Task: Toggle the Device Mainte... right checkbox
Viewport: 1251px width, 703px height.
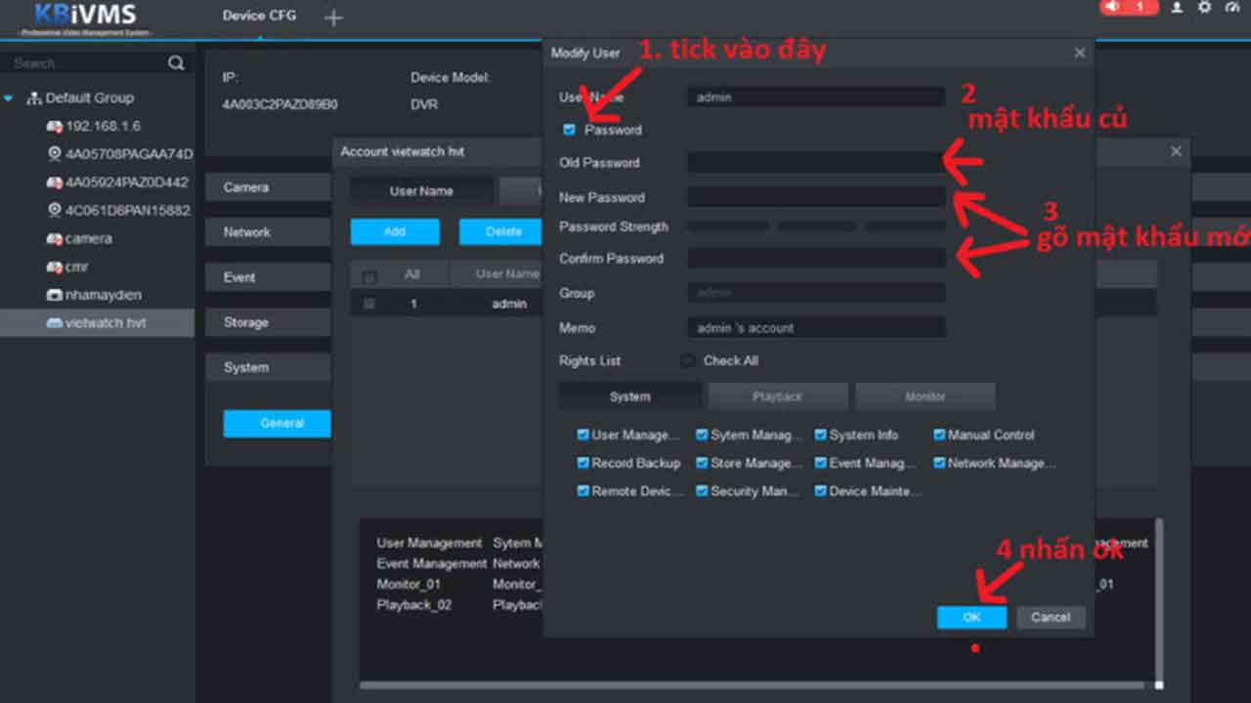Action: coord(821,491)
